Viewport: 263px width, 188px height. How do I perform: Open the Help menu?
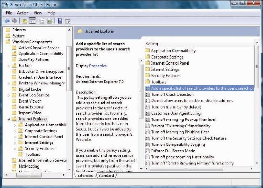pos(51,13)
